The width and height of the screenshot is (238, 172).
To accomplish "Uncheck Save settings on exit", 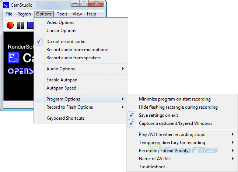I will pyautogui.click(x=182, y=115).
